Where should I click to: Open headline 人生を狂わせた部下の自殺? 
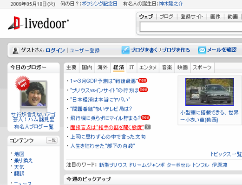click(x=103, y=146)
